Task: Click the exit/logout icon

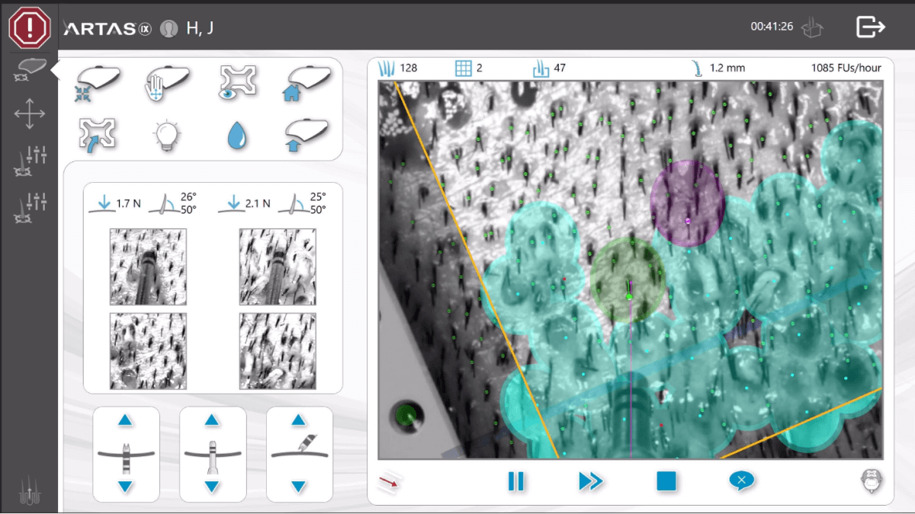Action: point(870,27)
